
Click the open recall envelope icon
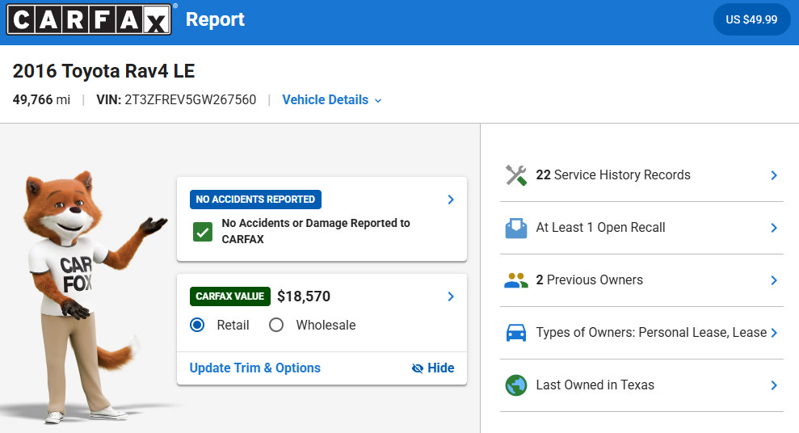pos(515,228)
